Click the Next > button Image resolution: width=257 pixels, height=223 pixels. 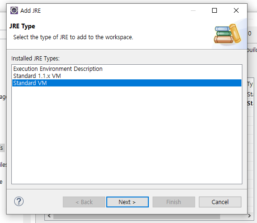point(128,202)
